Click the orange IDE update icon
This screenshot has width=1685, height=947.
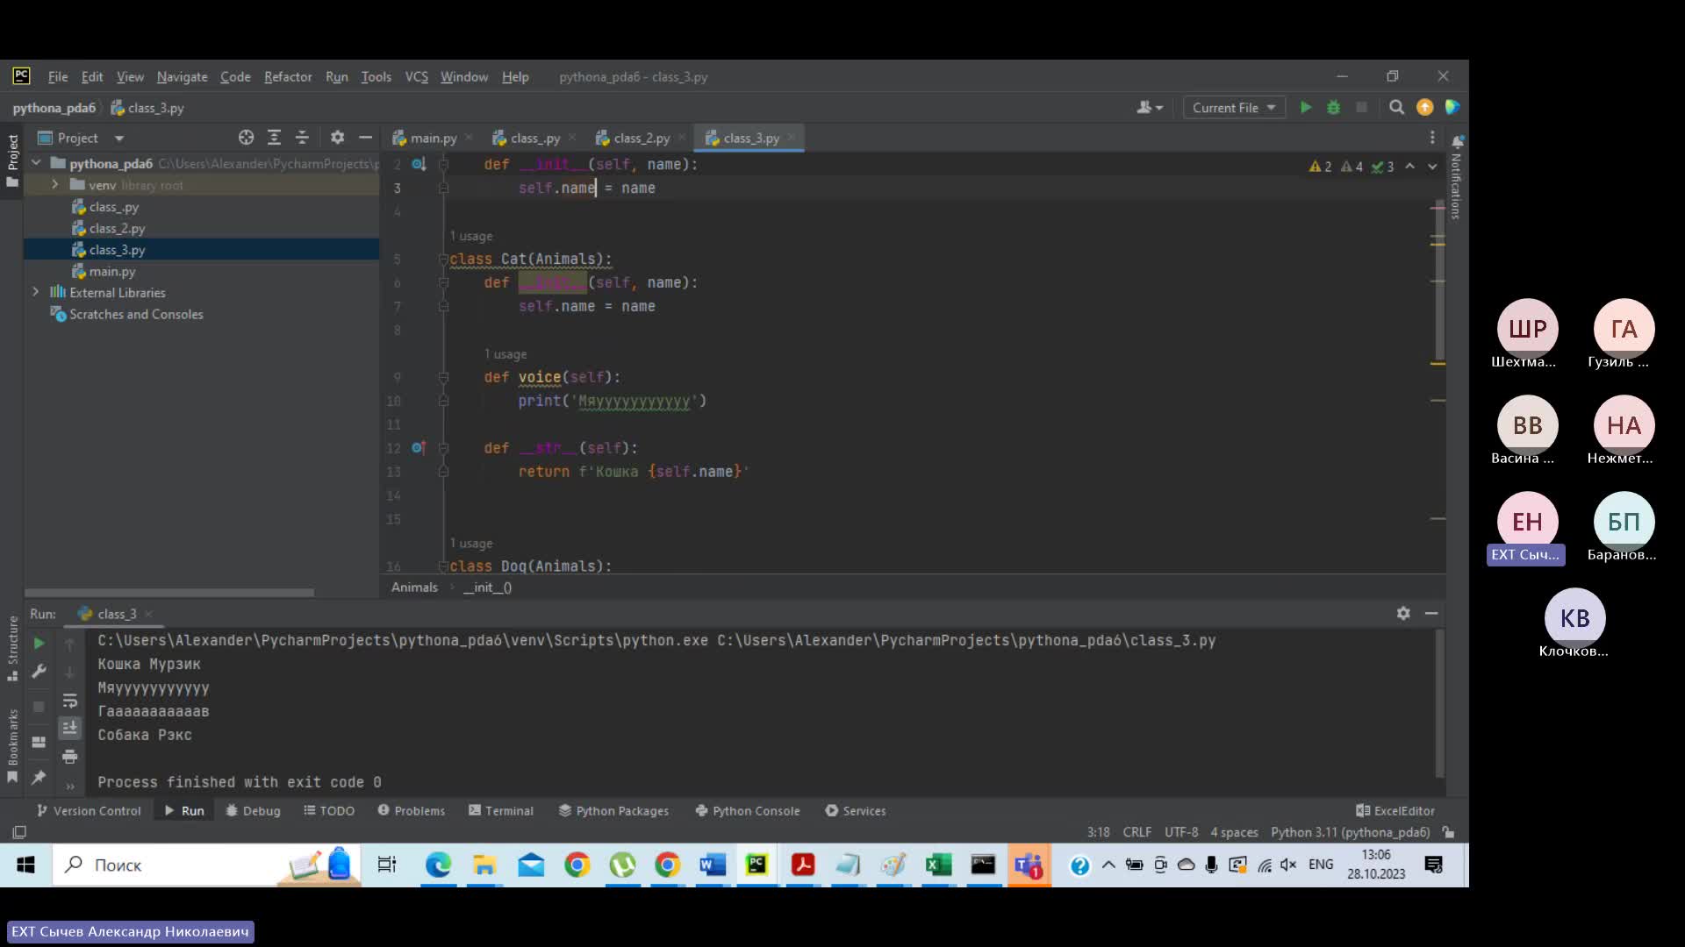pyautogui.click(x=1424, y=107)
